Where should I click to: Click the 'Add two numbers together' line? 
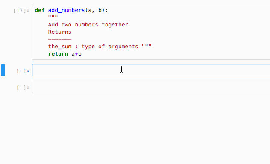point(88,25)
